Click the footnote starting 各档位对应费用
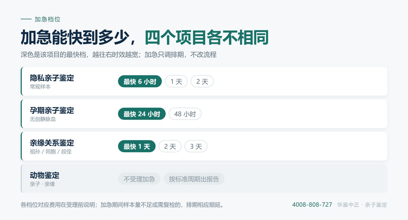The image size is (408, 220). click(122, 205)
